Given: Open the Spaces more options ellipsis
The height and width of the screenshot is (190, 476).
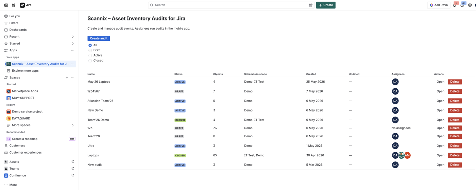Looking at the screenshot, I should pos(73,77).
